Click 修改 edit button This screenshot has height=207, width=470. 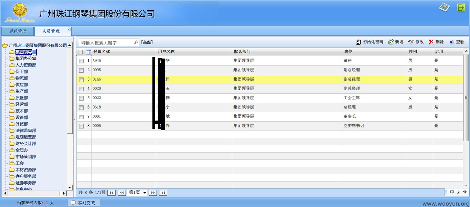click(416, 42)
